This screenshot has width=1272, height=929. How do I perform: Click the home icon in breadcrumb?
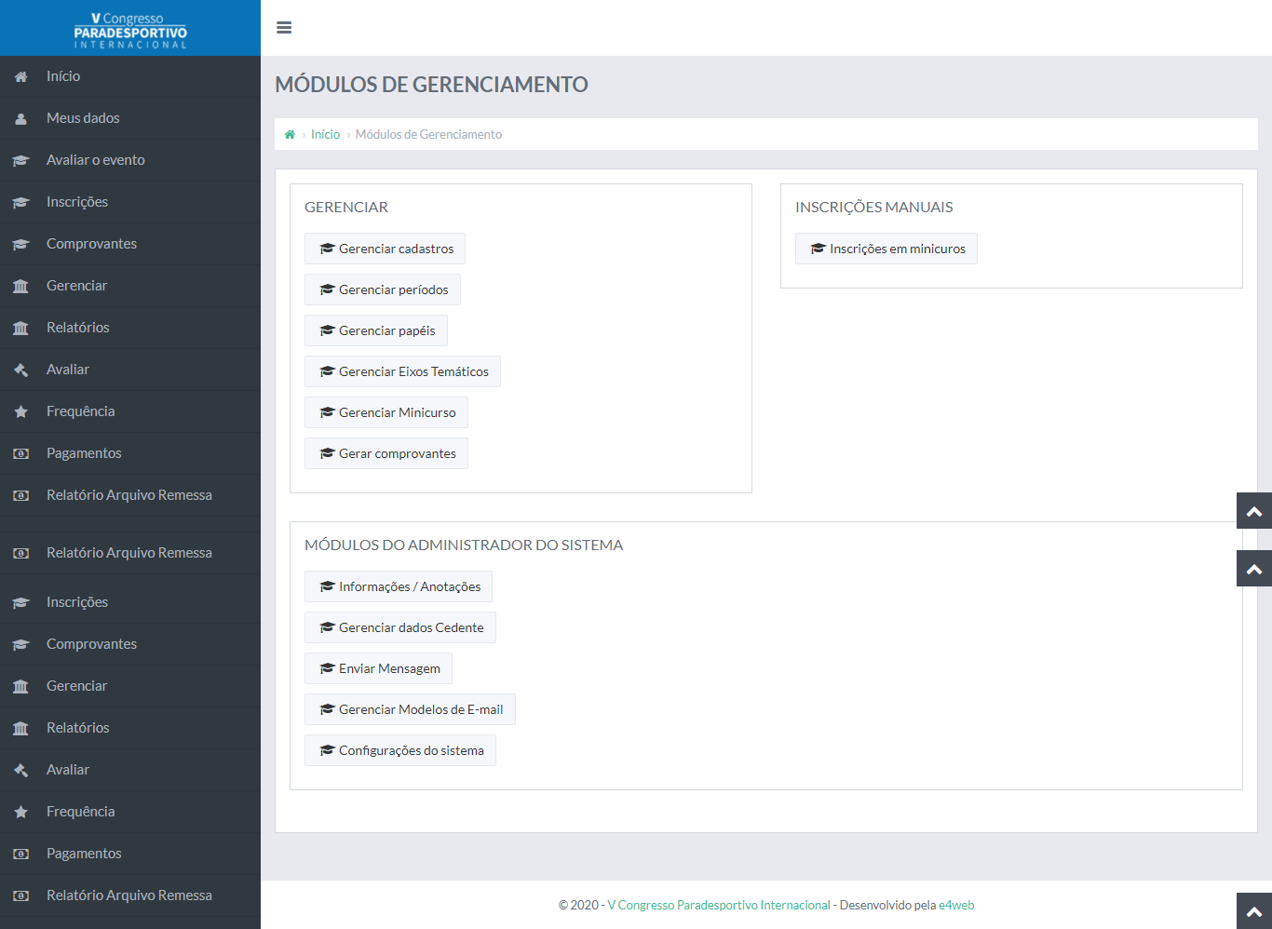tap(290, 135)
